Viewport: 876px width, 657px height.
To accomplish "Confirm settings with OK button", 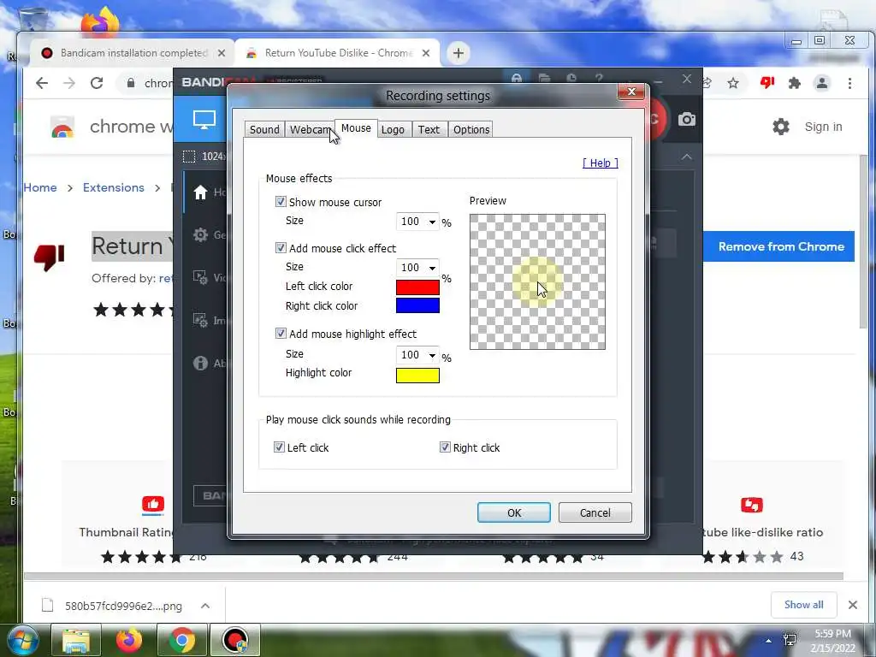I will tap(514, 513).
